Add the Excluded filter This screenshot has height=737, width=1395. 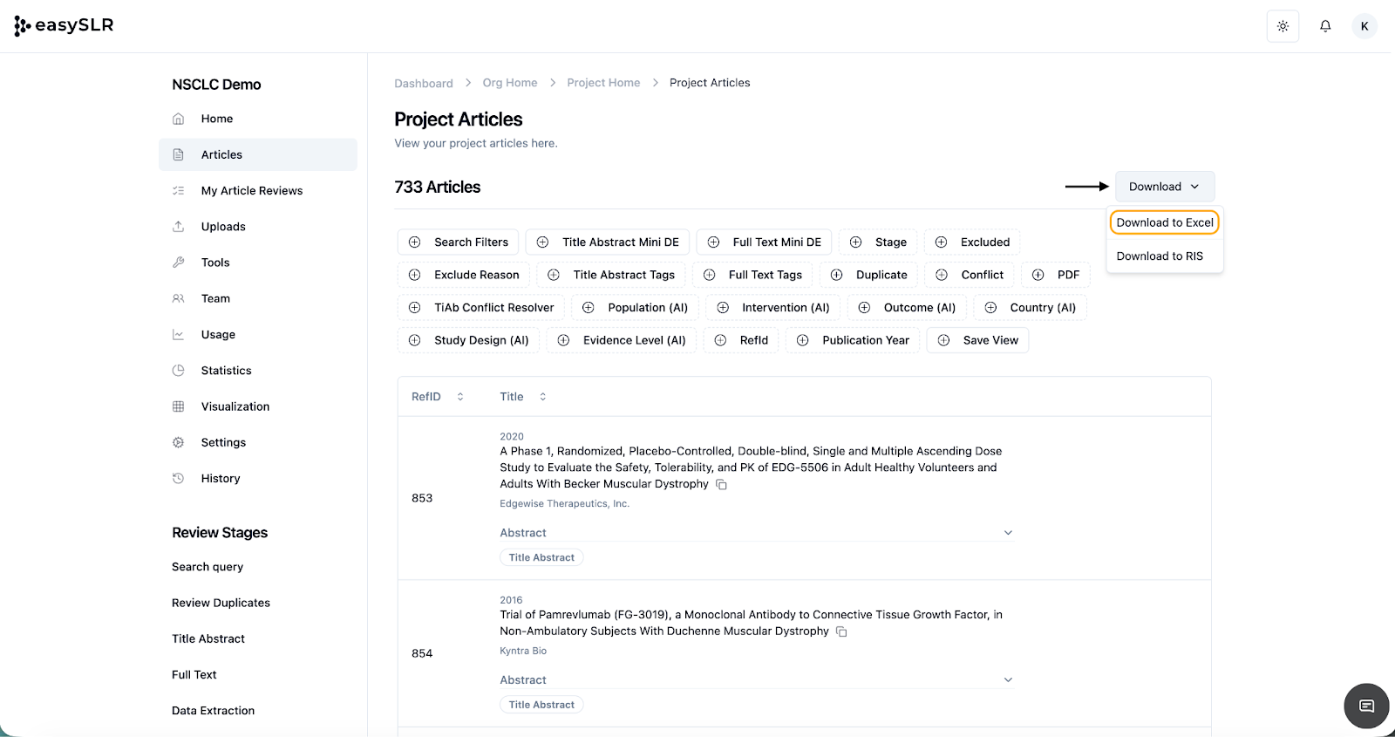972,242
